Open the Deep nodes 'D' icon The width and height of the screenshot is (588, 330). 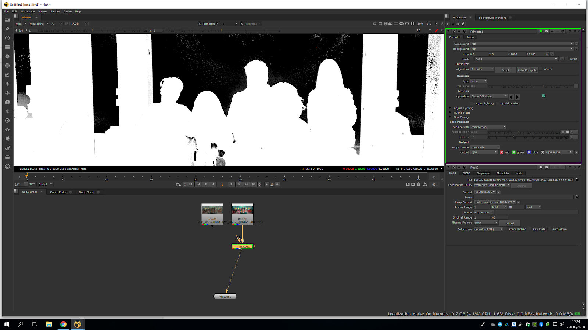(x=7, y=121)
